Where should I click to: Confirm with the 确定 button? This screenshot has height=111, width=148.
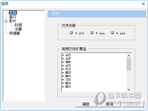click(86, 104)
